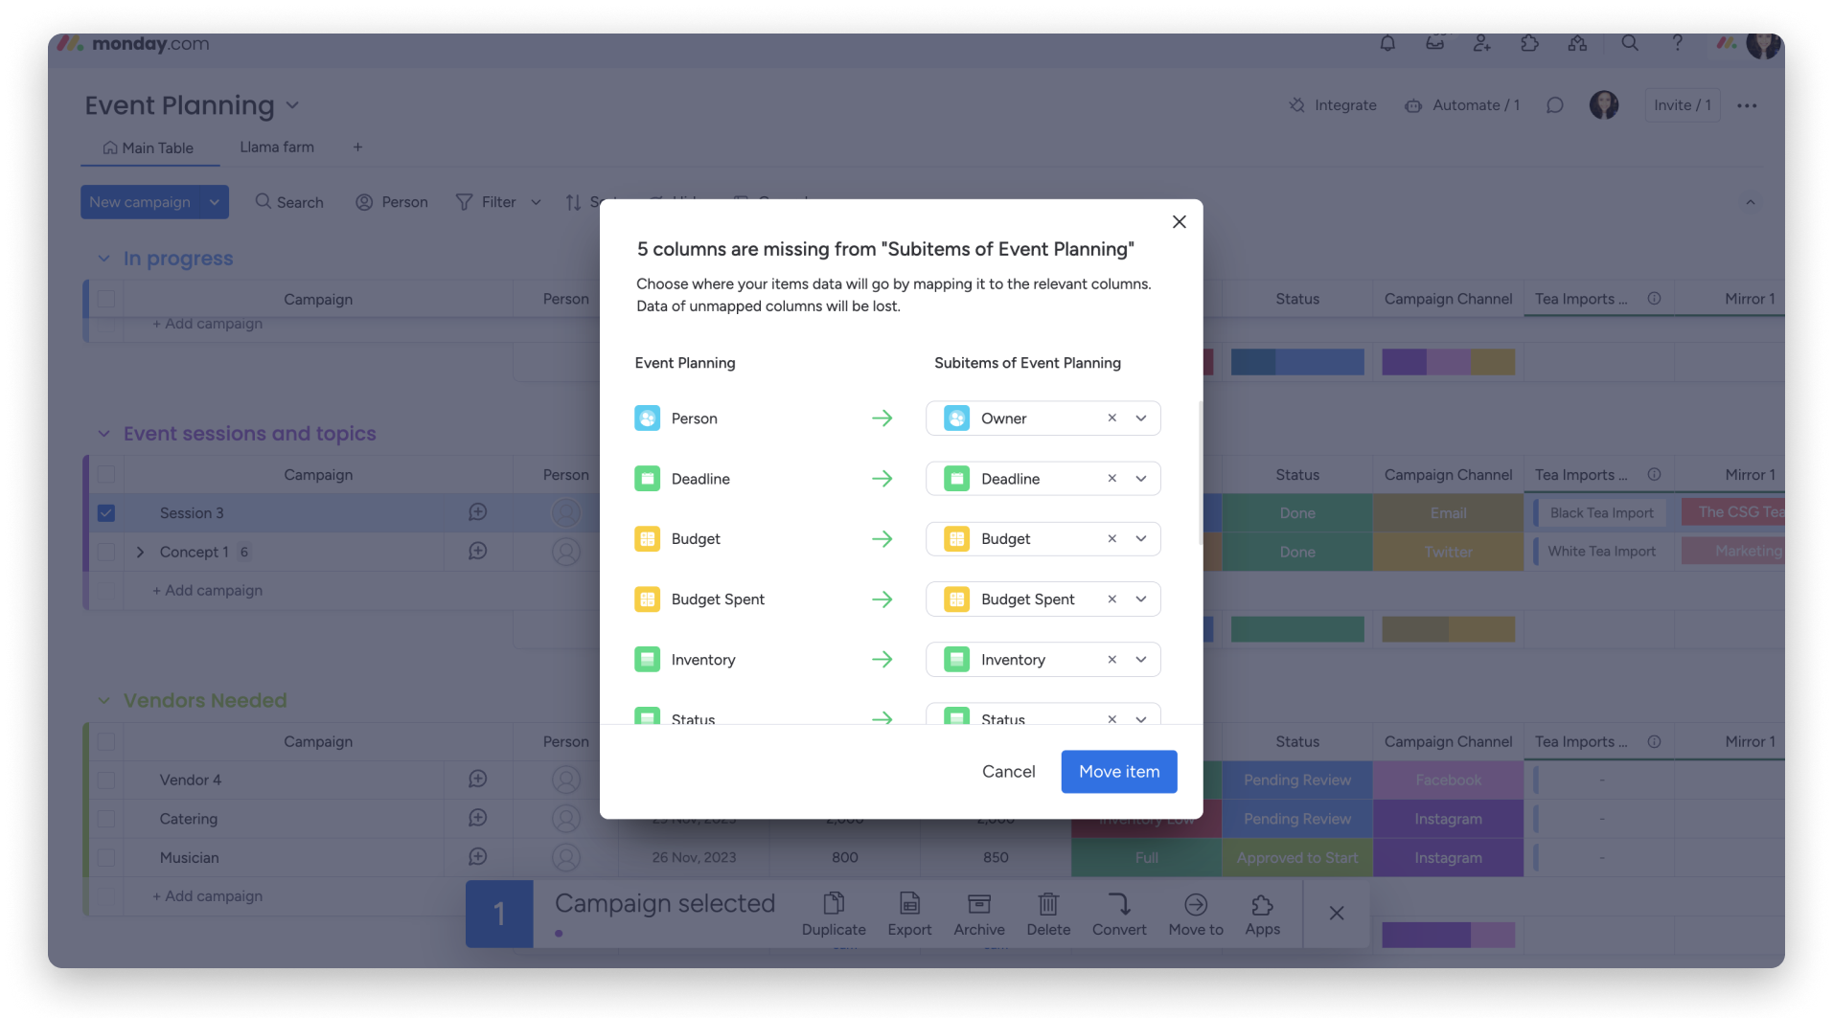Viewport: 1833px width, 1018px height.
Task: Open the Budget Spent mapping dropdown
Action: click(x=1141, y=599)
